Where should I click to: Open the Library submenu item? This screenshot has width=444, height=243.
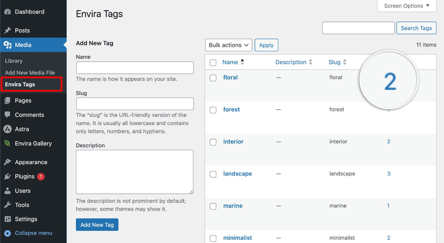14,61
